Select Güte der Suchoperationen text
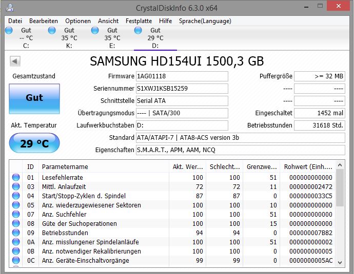The height and width of the screenshot is (274, 354). click(x=80, y=224)
